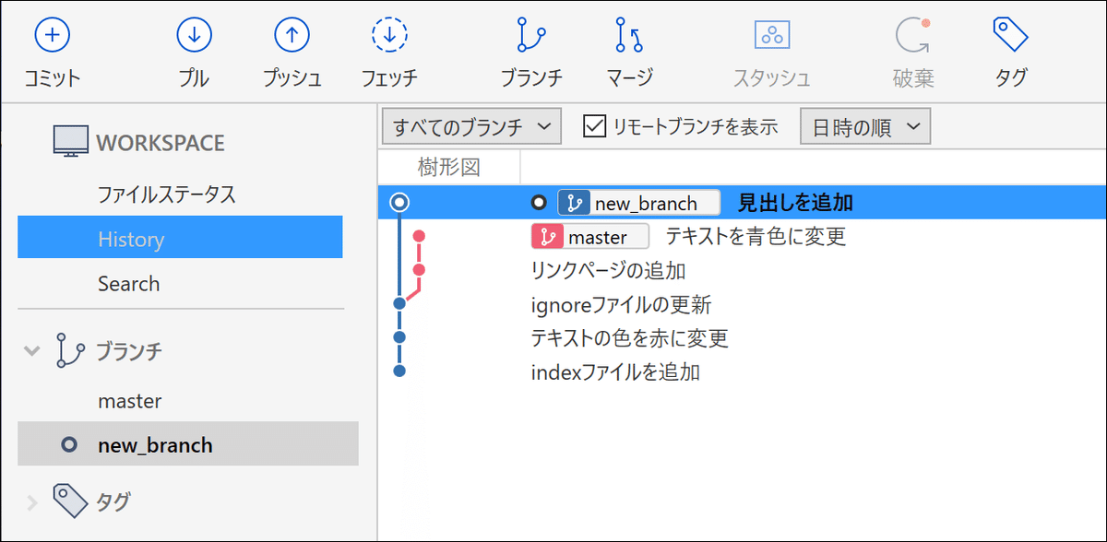Select commit 見出しを追加
Screen dimensions: 1107x542
pyautogui.click(x=742, y=203)
